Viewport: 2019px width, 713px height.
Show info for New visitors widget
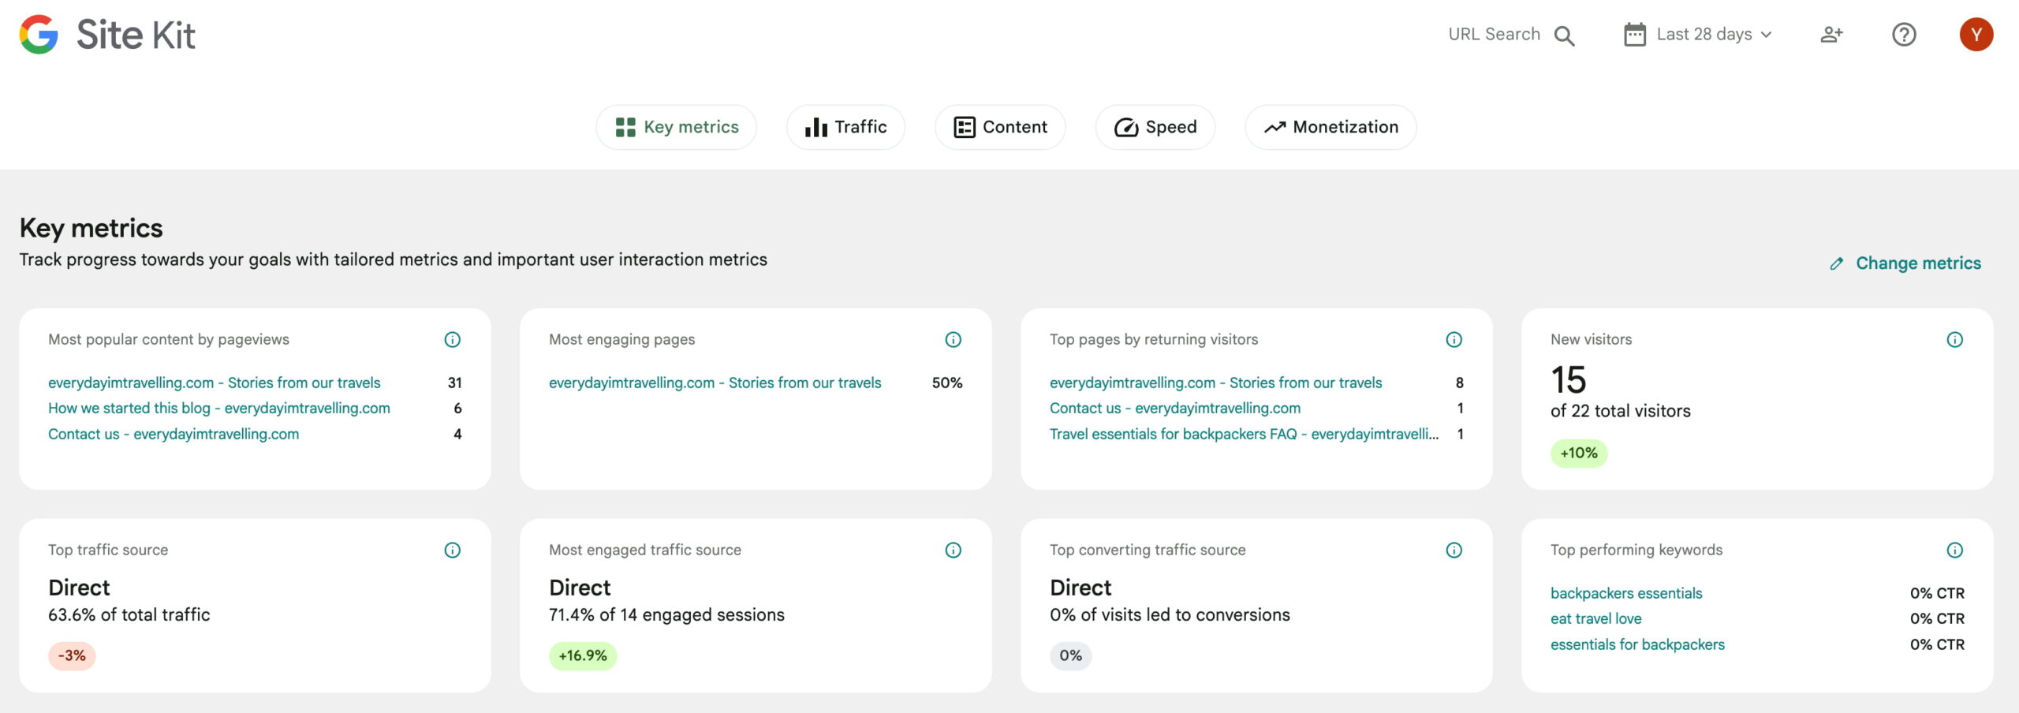(x=1954, y=340)
